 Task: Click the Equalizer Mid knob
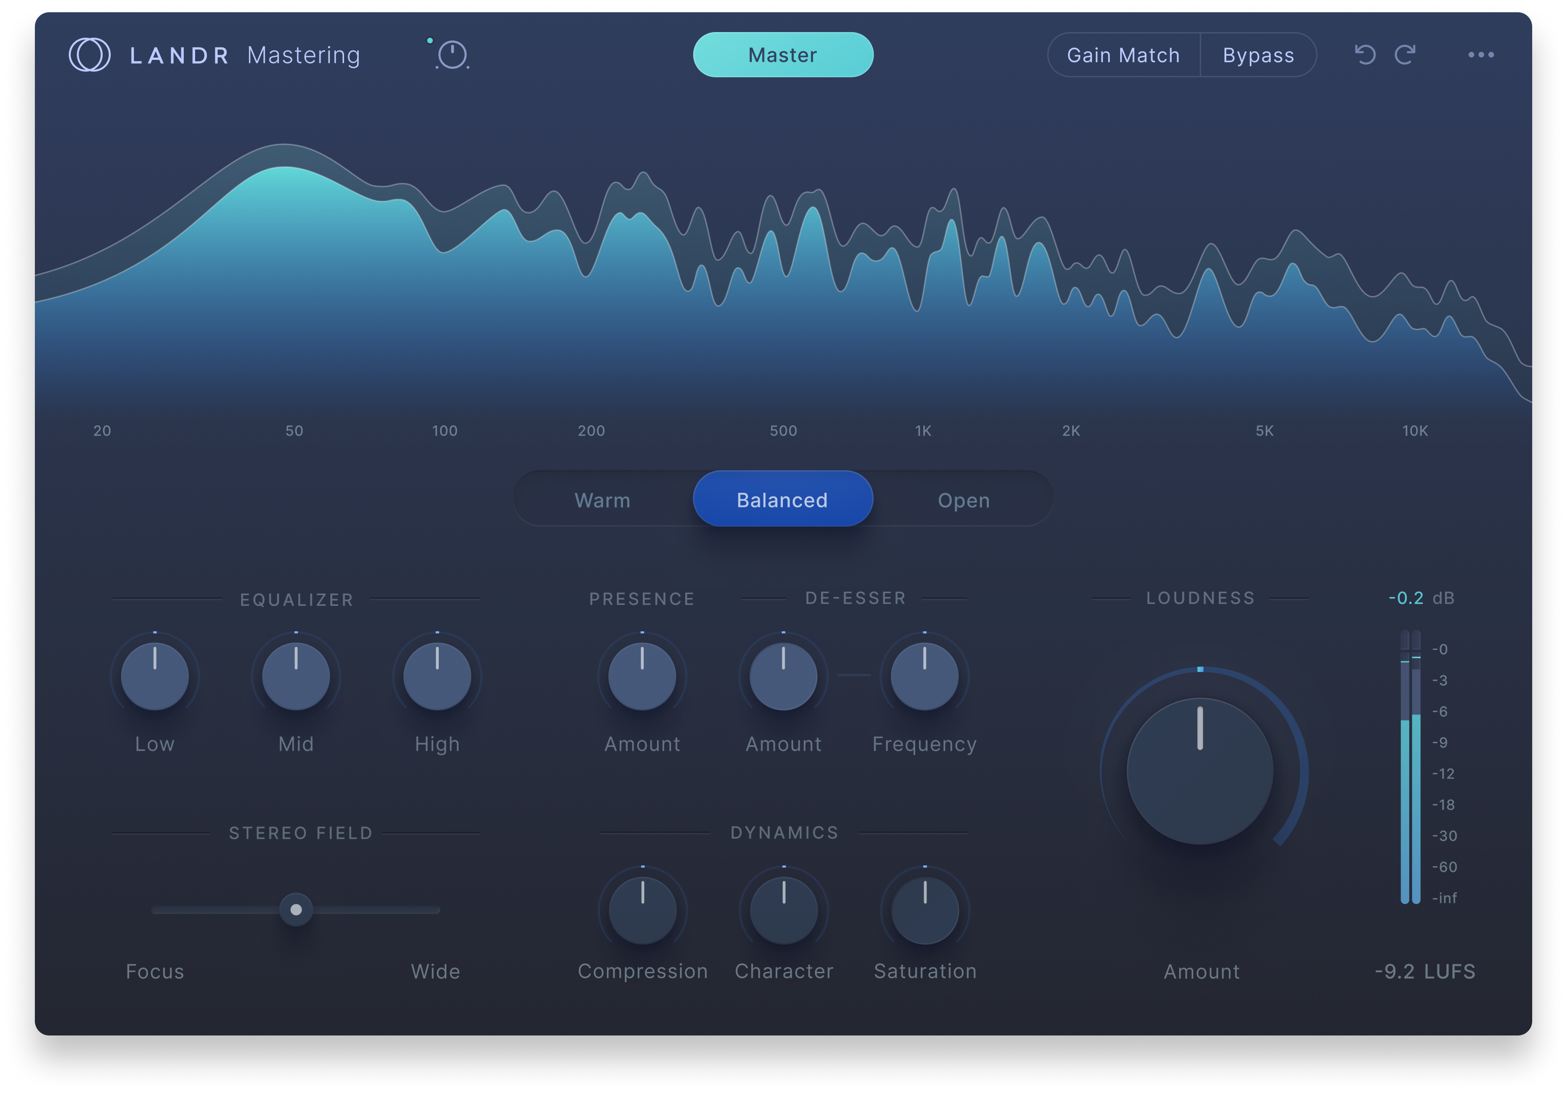[296, 676]
